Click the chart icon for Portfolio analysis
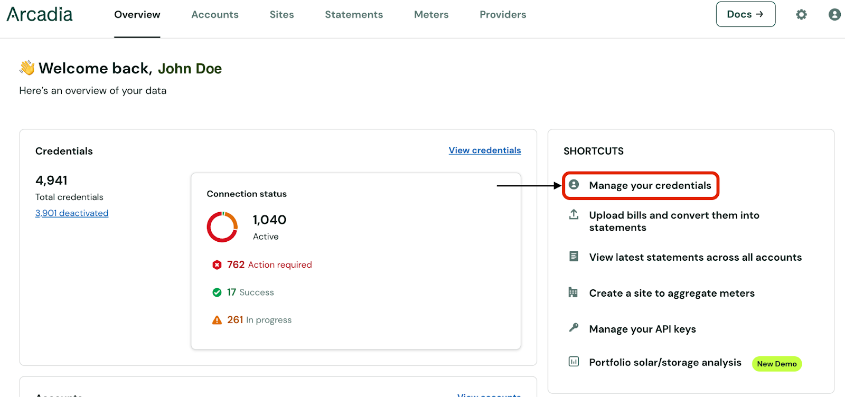This screenshot has height=397, width=845. coord(574,362)
